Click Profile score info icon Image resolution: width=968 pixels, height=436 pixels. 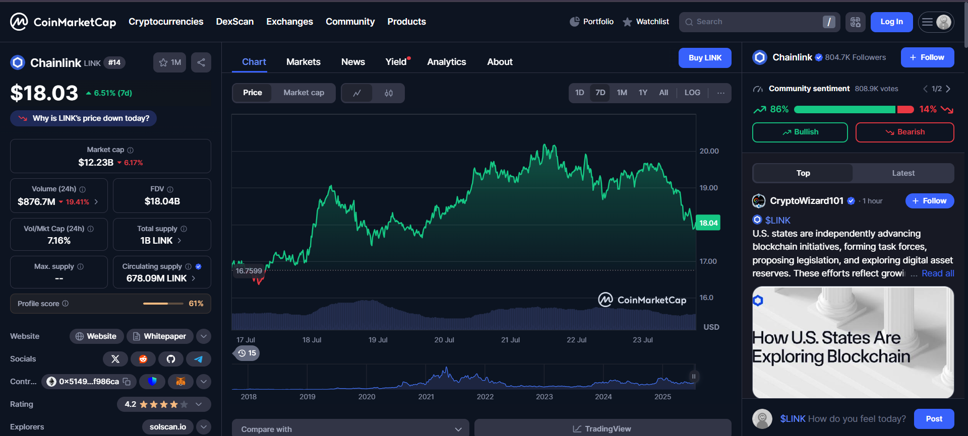66,304
